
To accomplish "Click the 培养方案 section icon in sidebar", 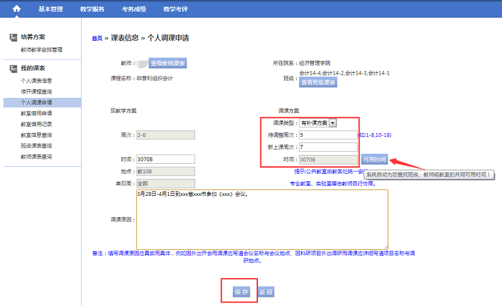I will pyautogui.click(x=13, y=38).
